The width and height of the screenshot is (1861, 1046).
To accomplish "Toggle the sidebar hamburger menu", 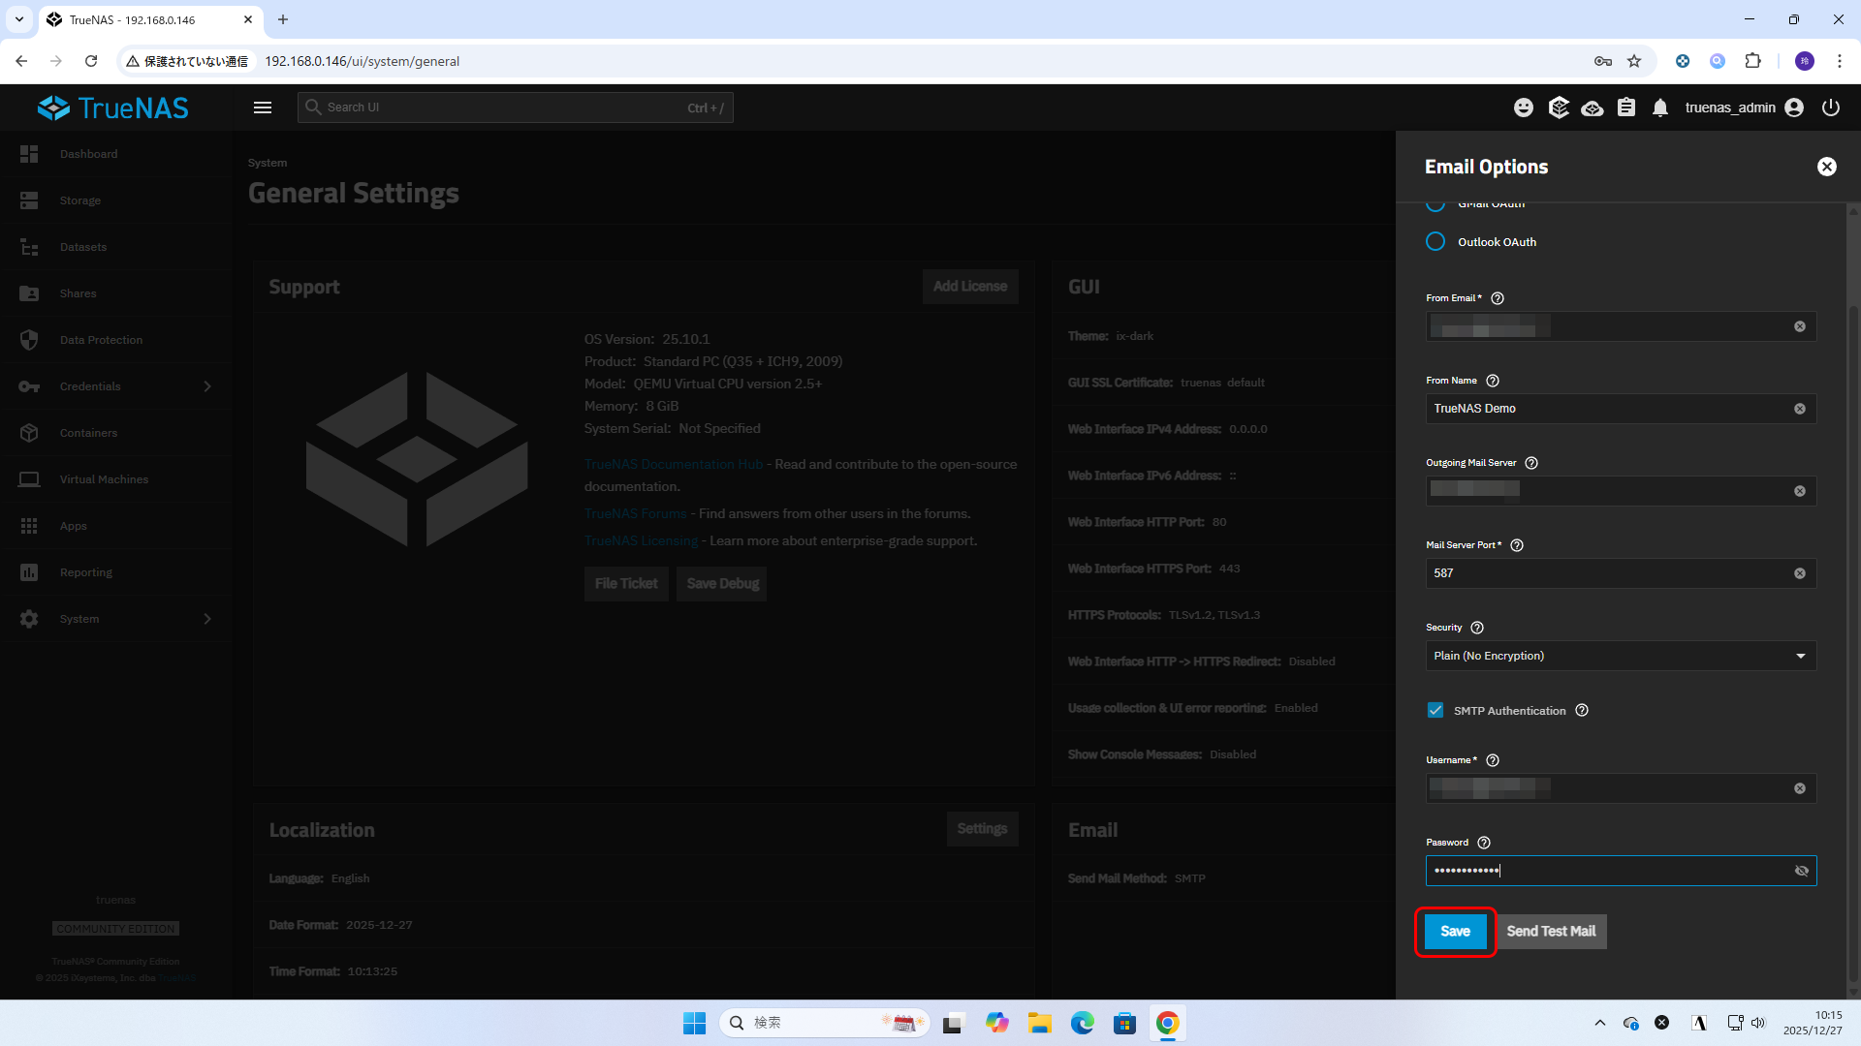I will click(263, 108).
